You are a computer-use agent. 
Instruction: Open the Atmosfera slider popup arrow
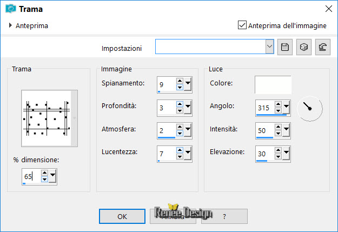point(188,130)
